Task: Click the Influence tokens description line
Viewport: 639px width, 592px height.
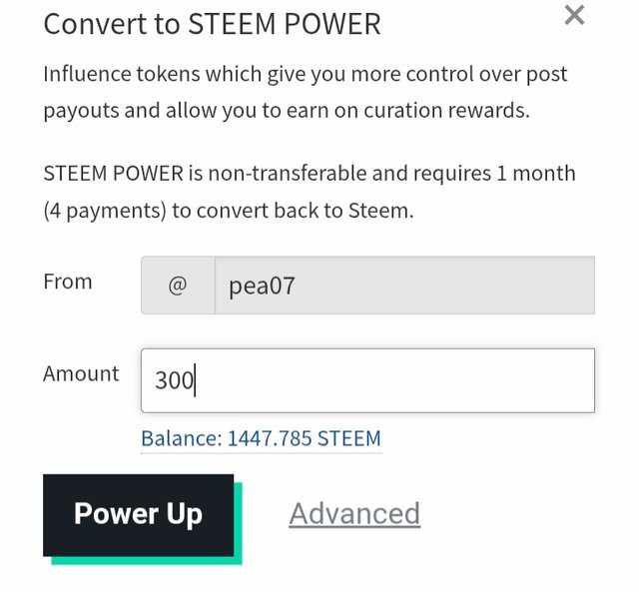Action: [306, 75]
